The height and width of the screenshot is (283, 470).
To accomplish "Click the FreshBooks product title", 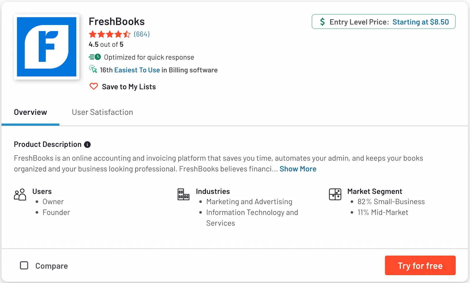I will tap(117, 21).
